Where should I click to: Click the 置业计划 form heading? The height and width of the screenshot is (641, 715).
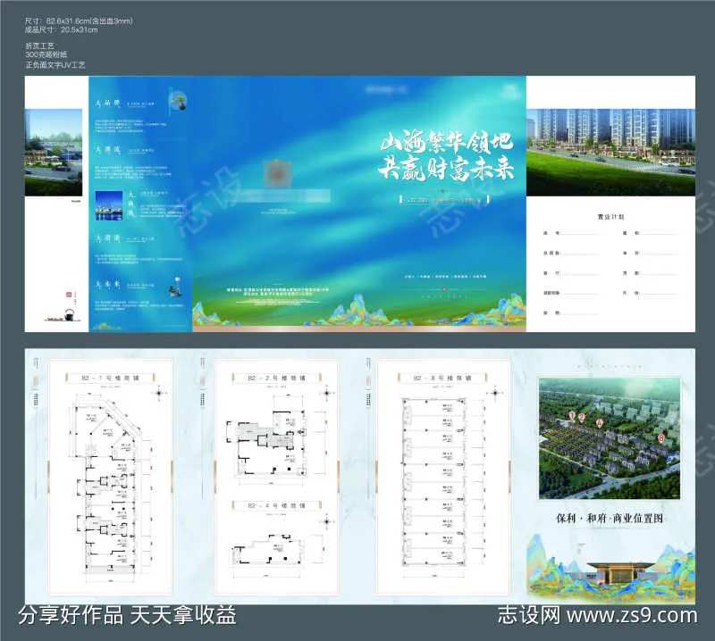(x=610, y=216)
